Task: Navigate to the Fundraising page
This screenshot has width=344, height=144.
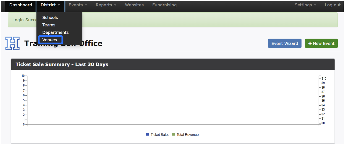Action: [164, 5]
